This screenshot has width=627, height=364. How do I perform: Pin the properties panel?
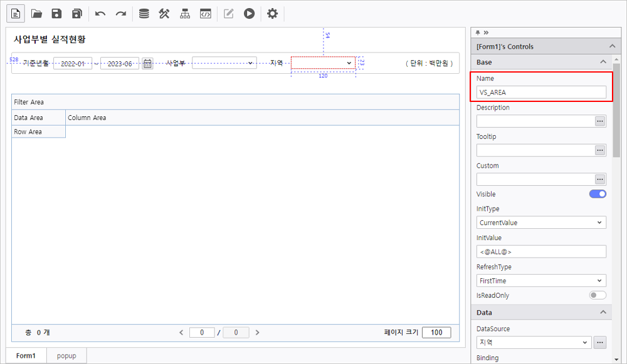(478, 33)
